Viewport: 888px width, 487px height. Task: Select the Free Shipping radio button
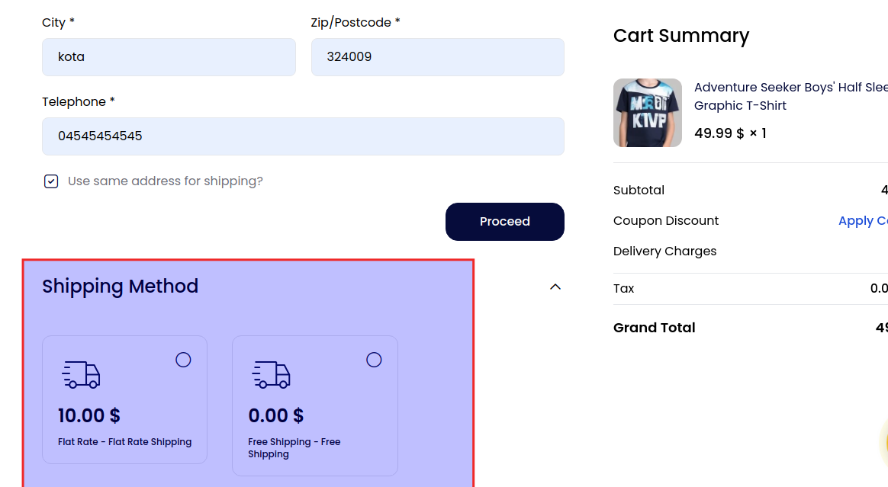(374, 359)
